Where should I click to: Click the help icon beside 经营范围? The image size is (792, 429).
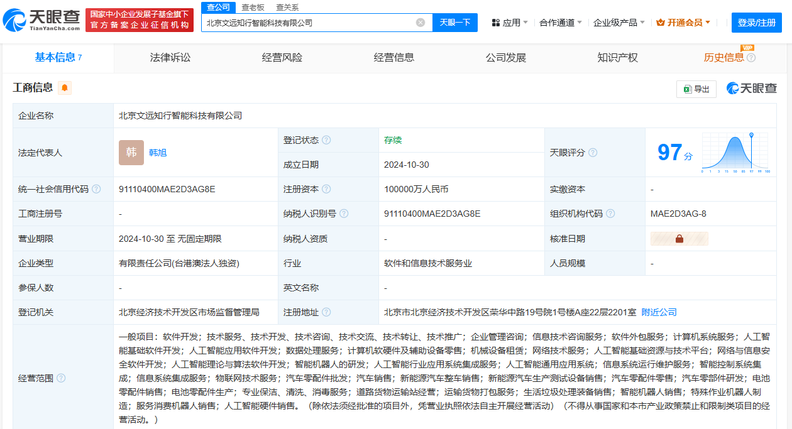click(x=61, y=378)
